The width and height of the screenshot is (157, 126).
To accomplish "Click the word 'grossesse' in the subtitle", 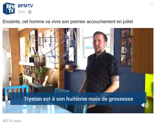I will [x=121, y=99].
